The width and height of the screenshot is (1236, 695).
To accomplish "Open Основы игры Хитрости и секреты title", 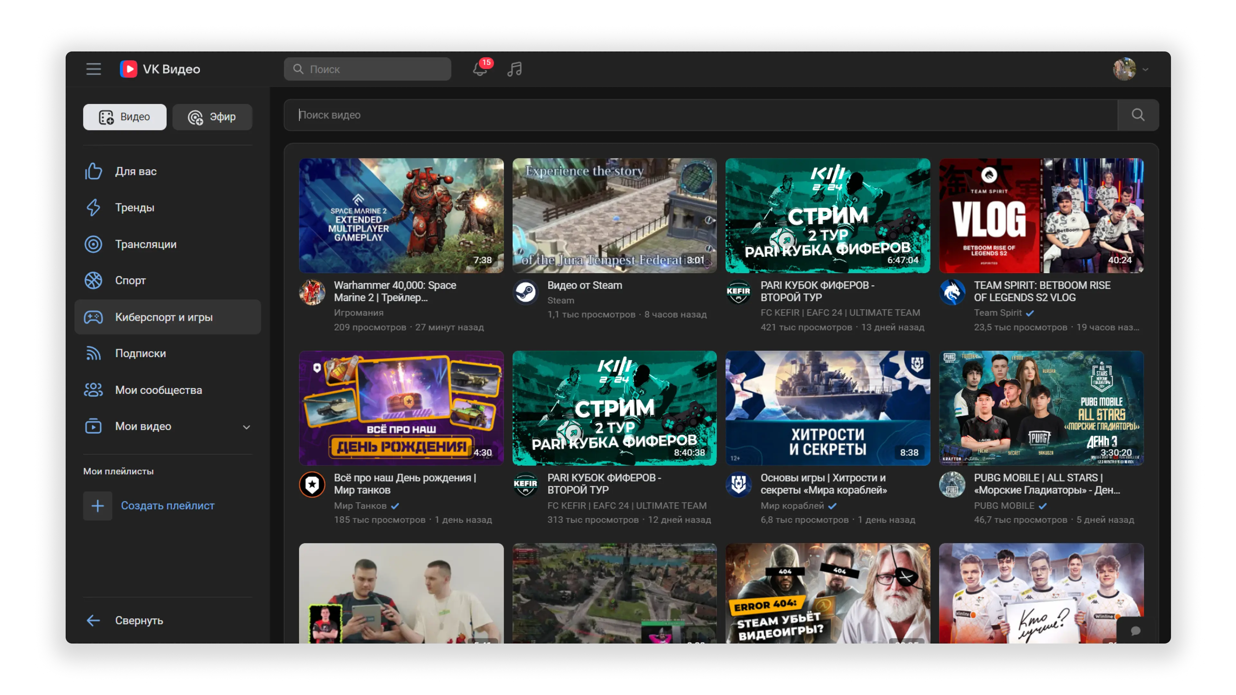I will click(x=823, y=484).
